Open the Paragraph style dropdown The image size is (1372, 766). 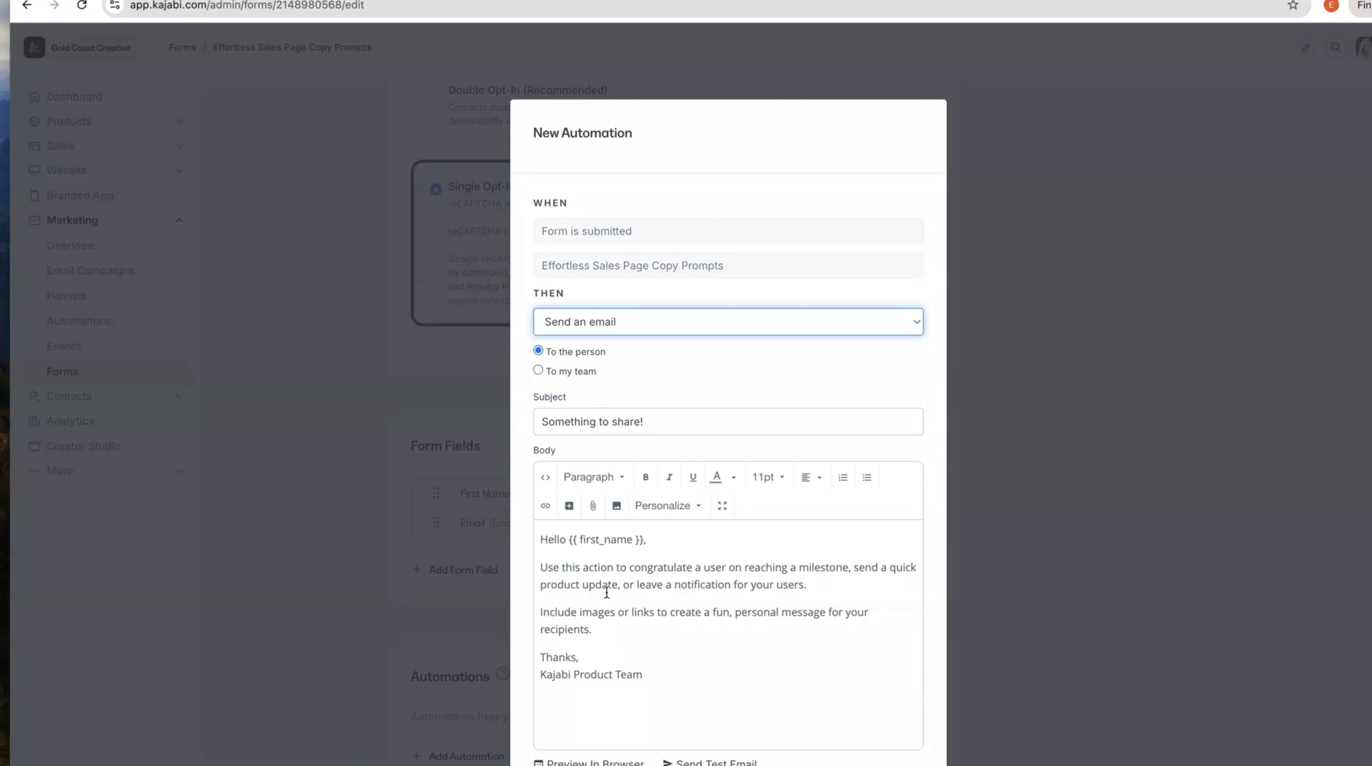(593, 477)
